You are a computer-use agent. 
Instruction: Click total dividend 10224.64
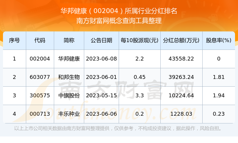(181, 96)
